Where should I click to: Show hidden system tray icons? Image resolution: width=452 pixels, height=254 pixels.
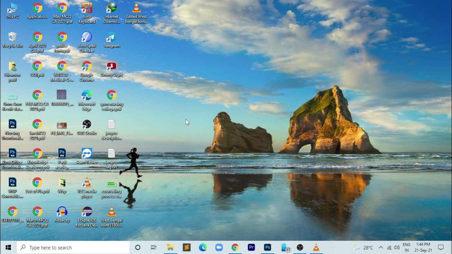pyautogui.click(x=381, y=248)
